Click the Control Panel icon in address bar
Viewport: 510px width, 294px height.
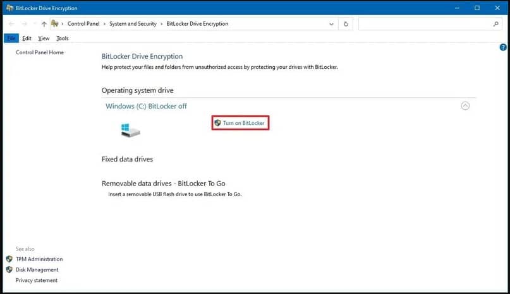(54, 23)
